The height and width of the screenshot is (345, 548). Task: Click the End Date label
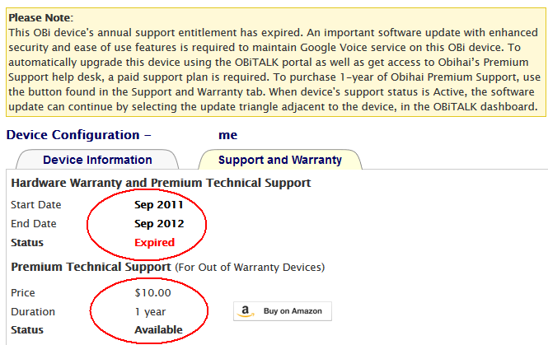34,223
